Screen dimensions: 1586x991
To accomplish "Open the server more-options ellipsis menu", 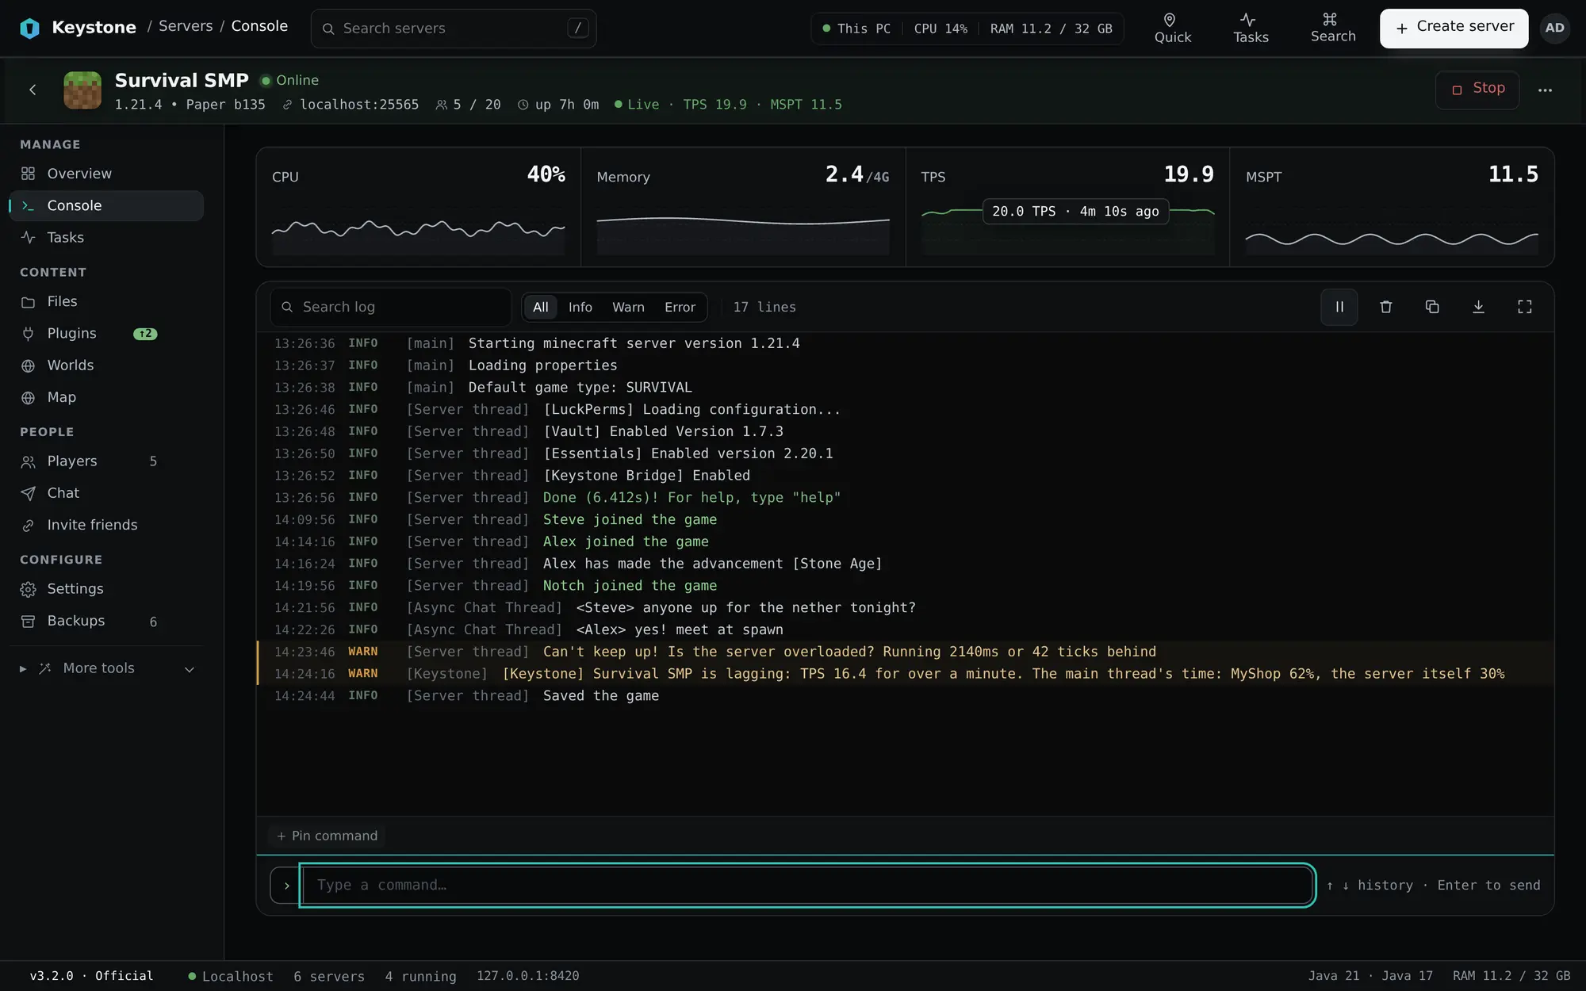I will [x=1545, y=90].
